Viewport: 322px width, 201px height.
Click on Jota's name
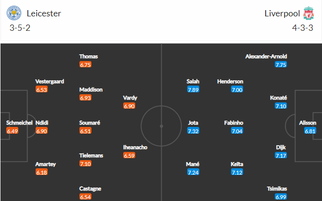tap(193, 123)
